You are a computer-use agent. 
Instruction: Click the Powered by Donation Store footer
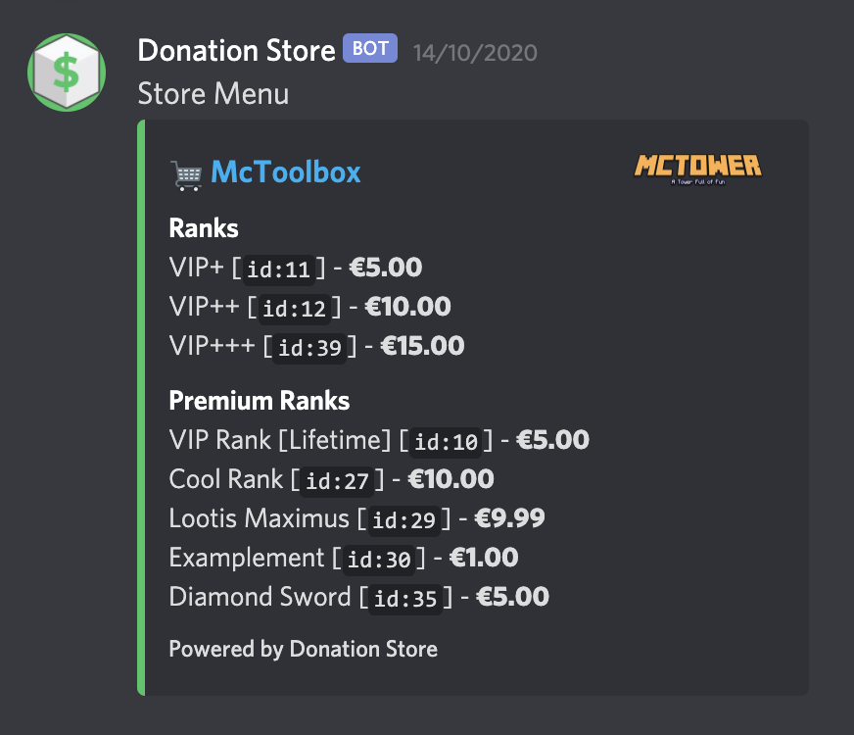[304, 649]
